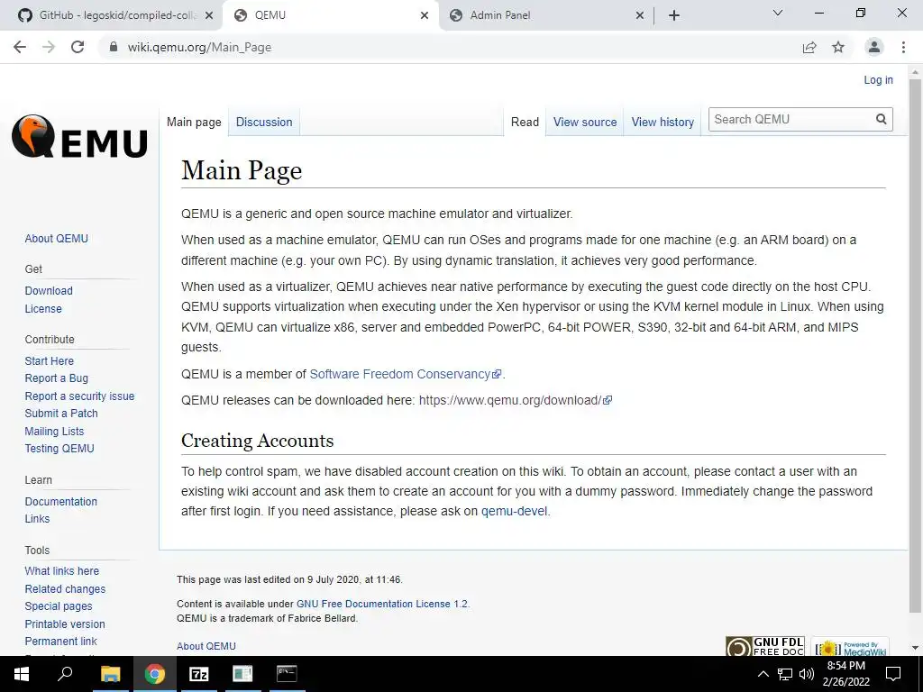The width and height of the screenshot is (923, 692).
Task: Open the Discussion wiki tab
Action: [264, 122]
